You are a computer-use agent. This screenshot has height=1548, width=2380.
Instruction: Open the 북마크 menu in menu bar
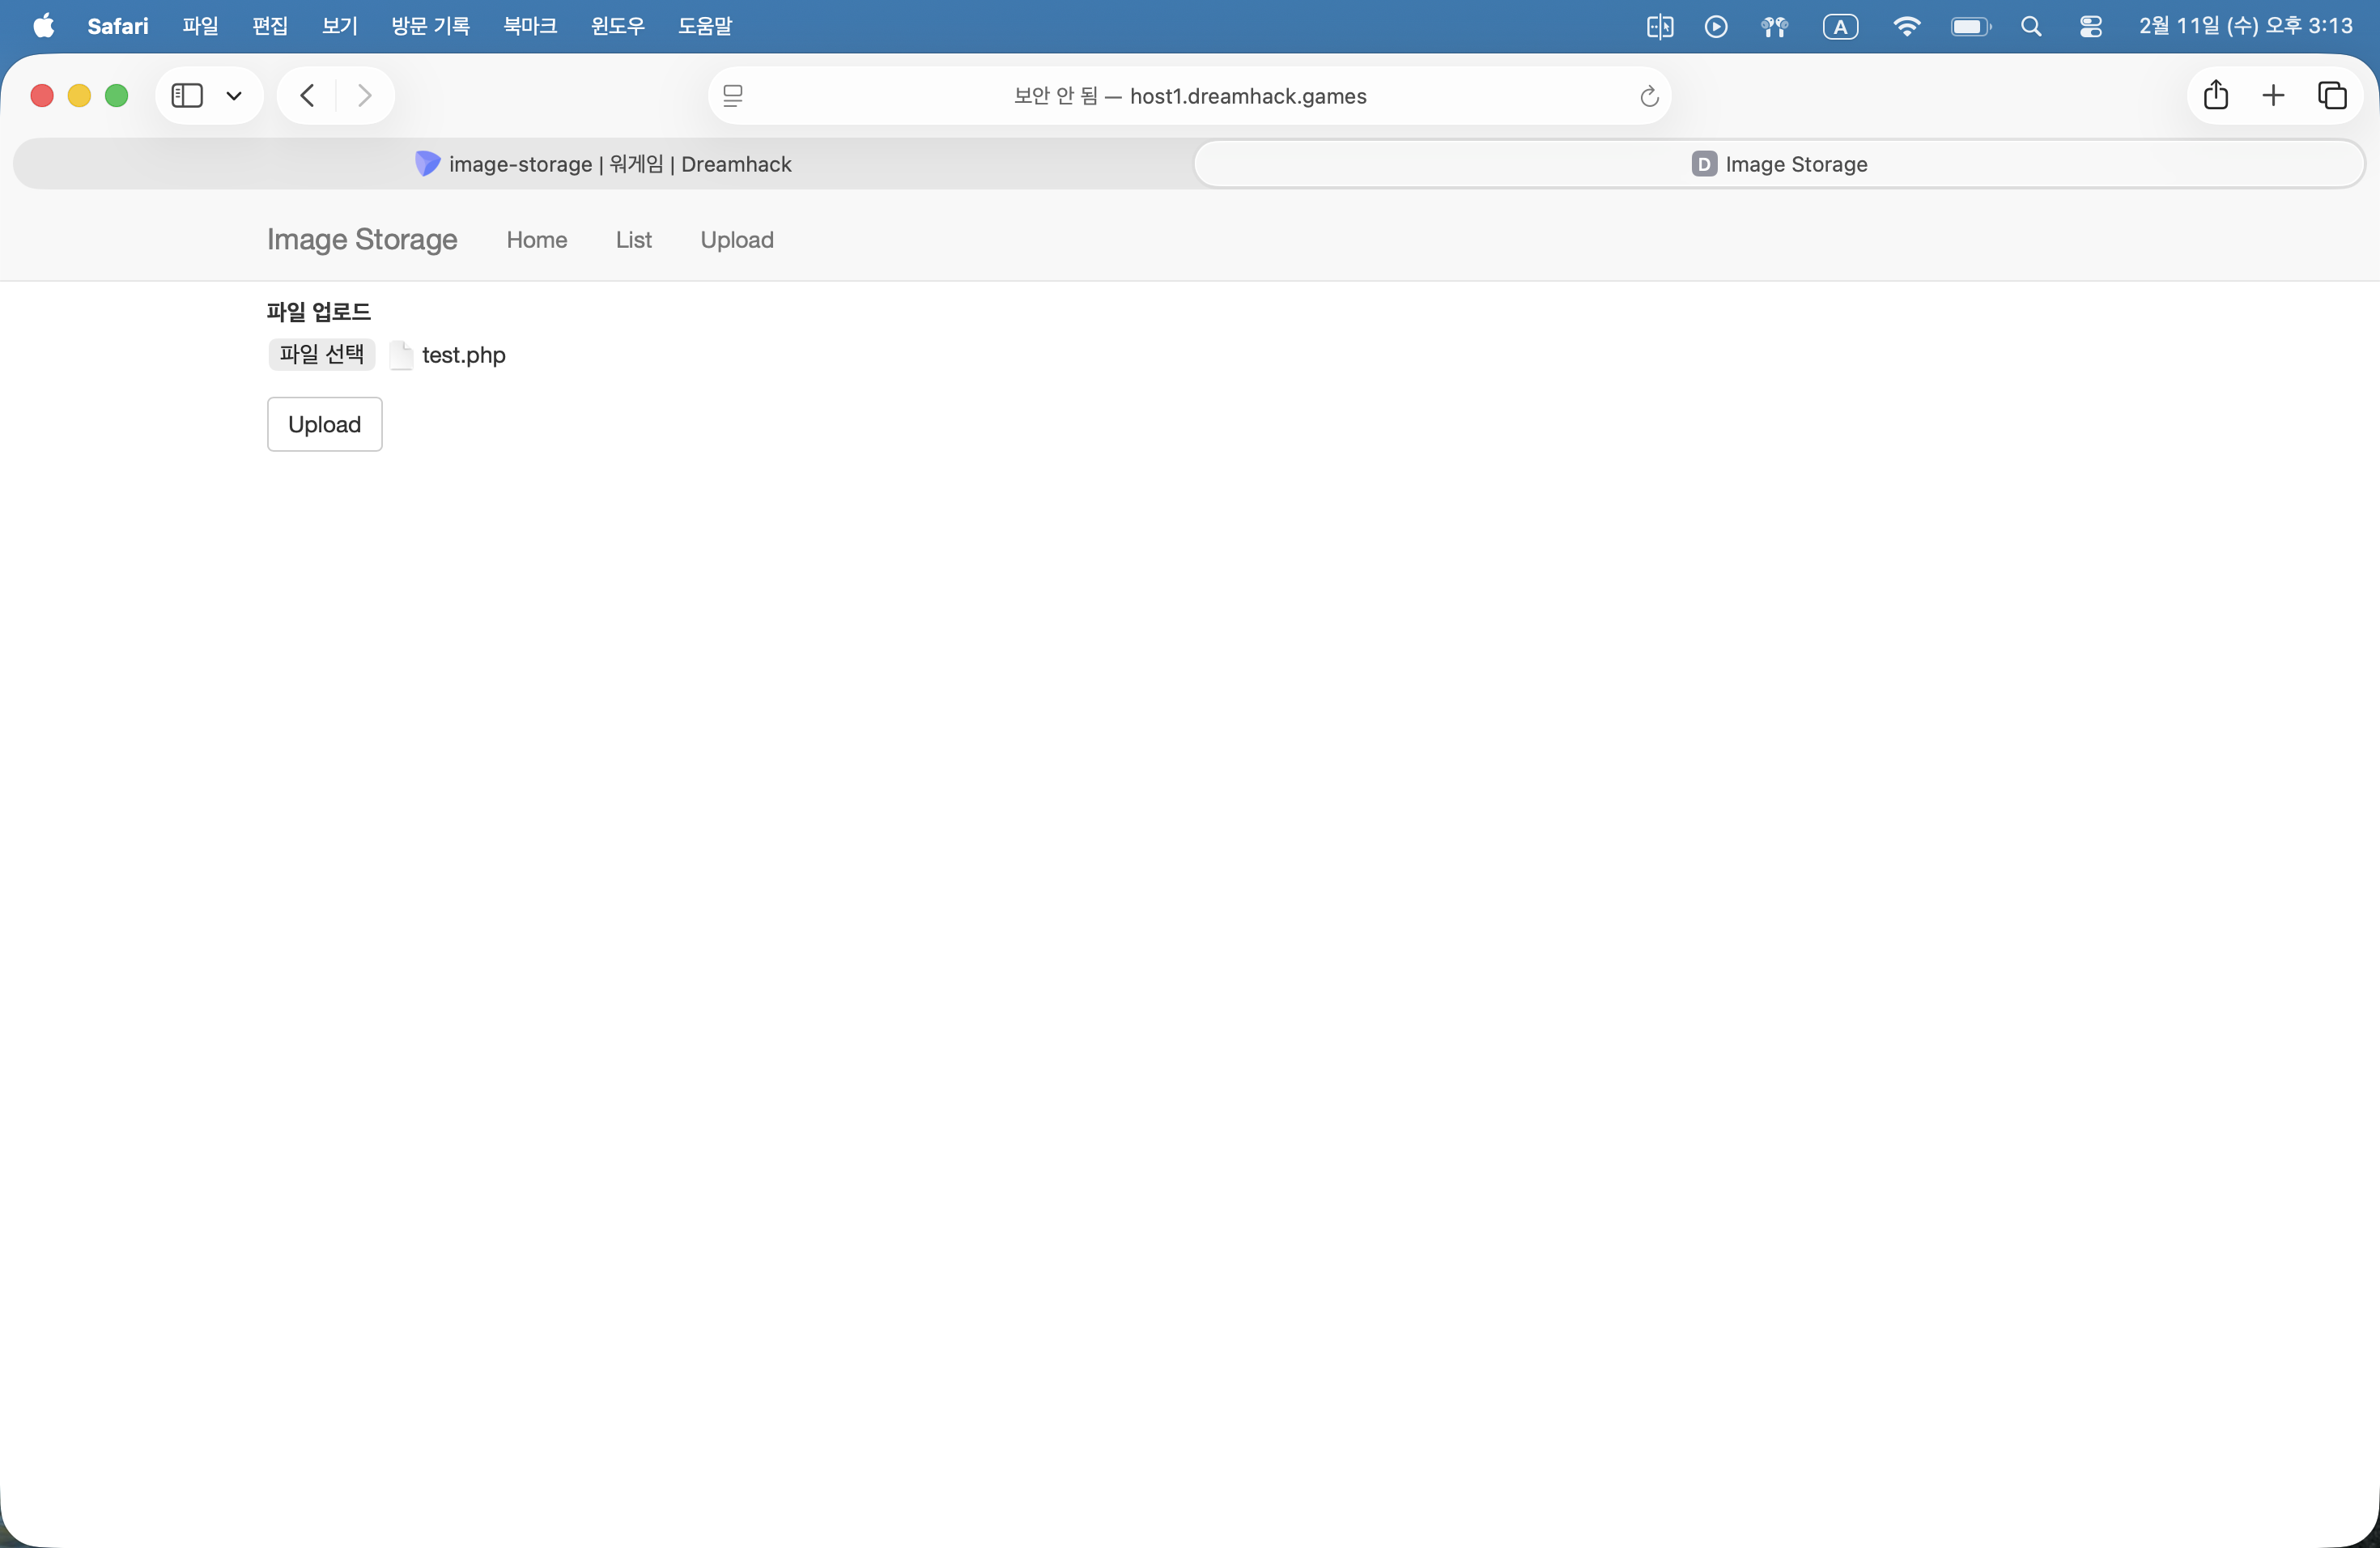click(x=530, y=26)
